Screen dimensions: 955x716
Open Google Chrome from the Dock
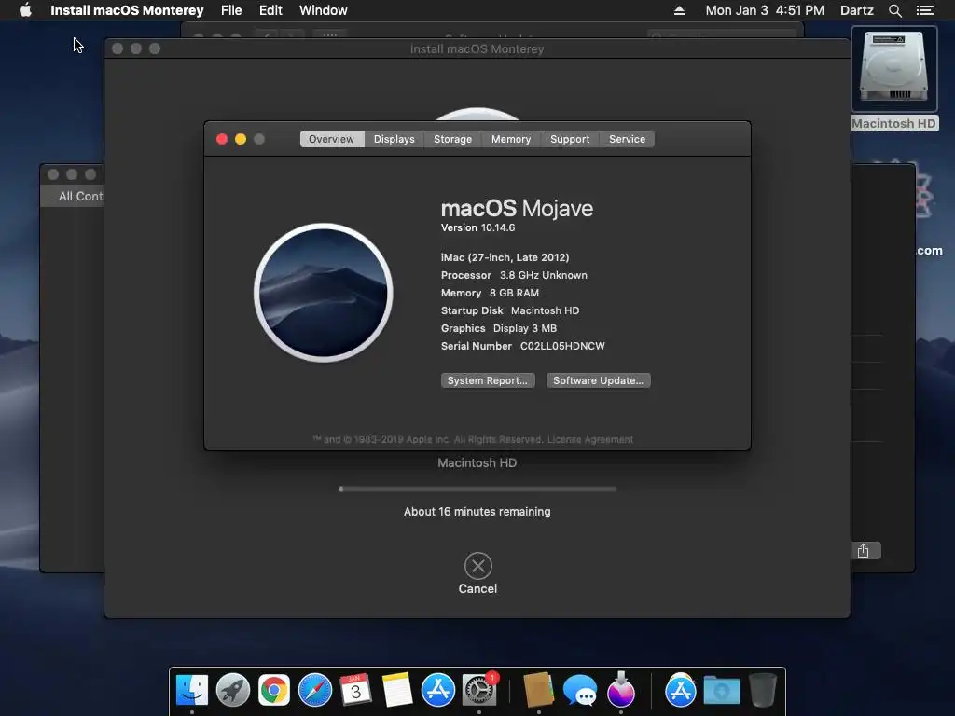click(274, 691)
